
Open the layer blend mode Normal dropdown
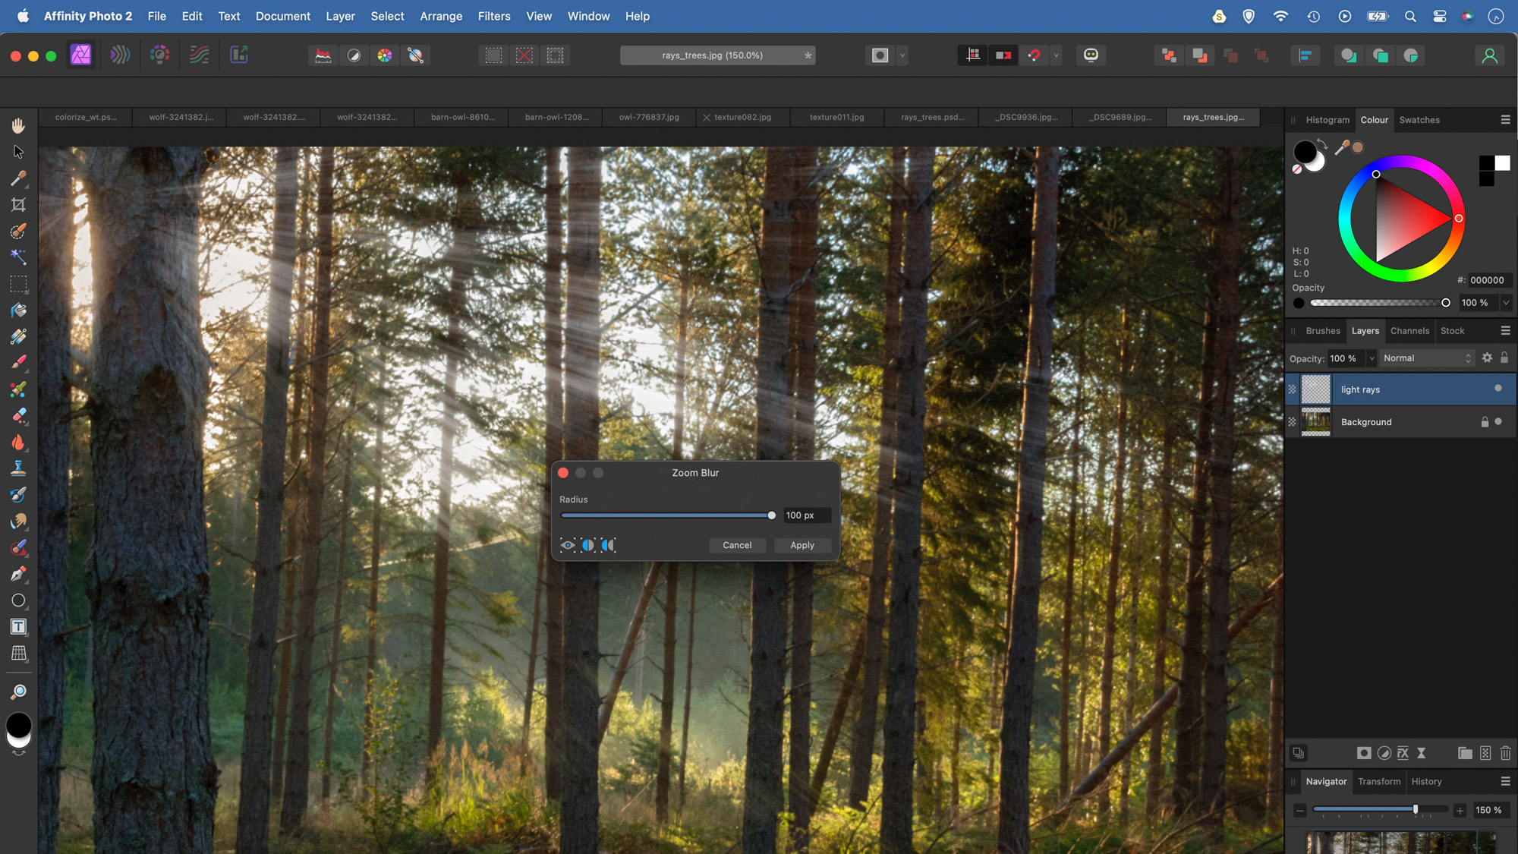1427,358
